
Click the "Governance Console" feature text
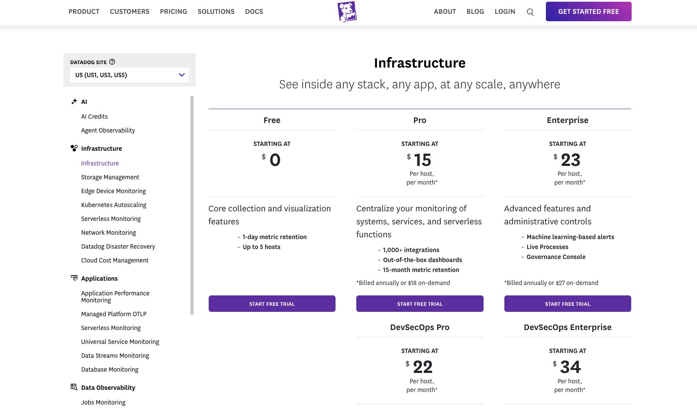pyautogui.click(x=556, y=257)
